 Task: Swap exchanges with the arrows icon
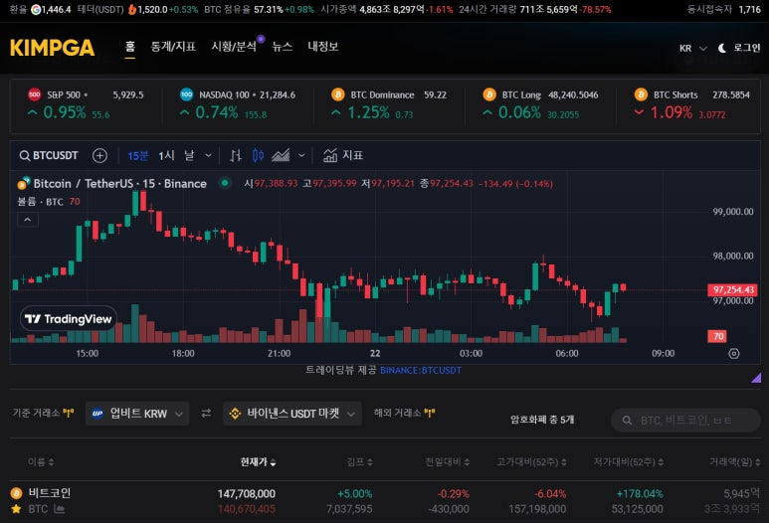click(207, 414)
